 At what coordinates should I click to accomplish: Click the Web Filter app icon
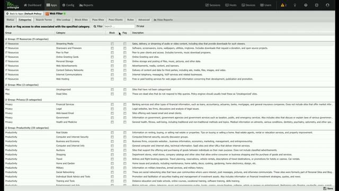[x=47, y=14]
